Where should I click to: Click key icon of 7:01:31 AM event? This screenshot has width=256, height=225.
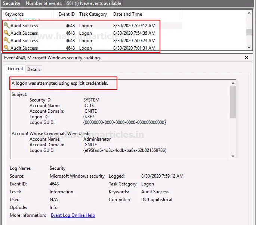[6, 48]
